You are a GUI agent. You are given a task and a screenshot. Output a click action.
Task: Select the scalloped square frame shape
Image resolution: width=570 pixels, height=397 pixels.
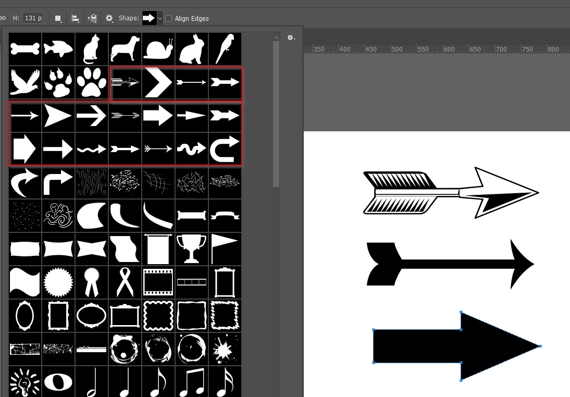(158, 316)
